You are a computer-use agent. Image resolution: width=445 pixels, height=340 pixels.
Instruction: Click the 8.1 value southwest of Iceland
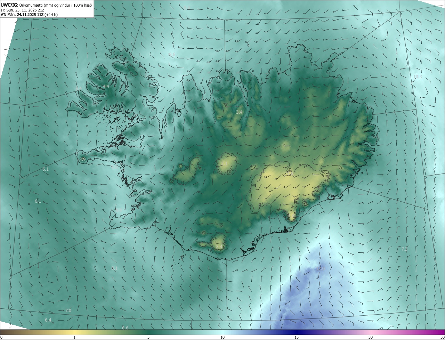[x=114, y=268]
